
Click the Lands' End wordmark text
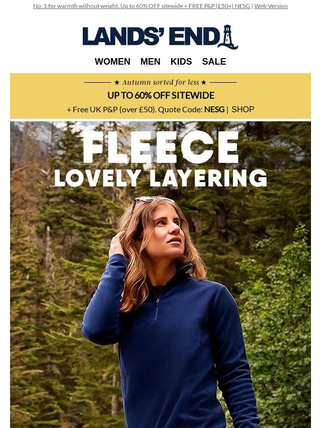(x=149, y=36)
